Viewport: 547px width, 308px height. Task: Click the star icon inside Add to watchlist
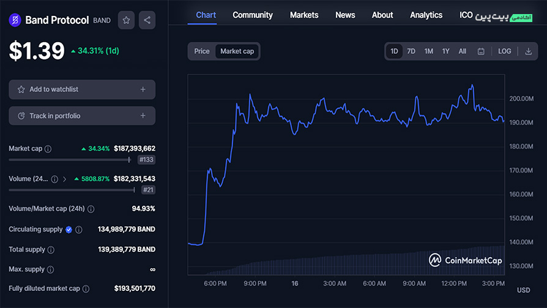click(x=21, y=89)
